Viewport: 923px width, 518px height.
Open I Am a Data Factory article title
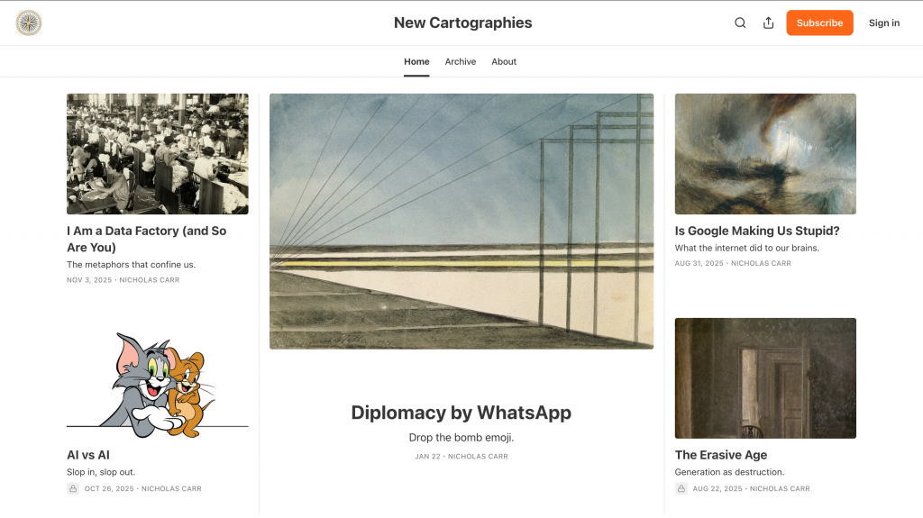pyautogui.click(x=147, y=239)
